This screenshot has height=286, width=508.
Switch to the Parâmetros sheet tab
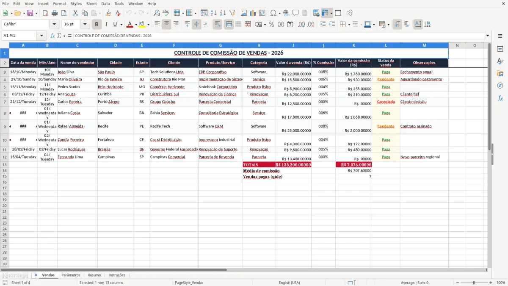click(x=71, y=275)
